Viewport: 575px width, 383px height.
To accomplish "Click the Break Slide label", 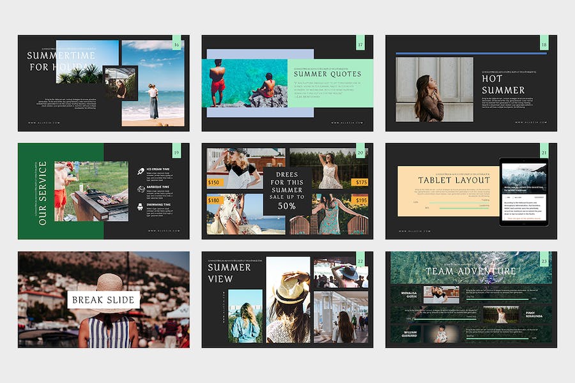I will 103,300.
